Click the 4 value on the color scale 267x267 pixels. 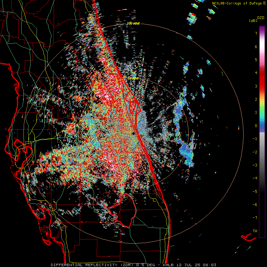(x=256, y=73)
